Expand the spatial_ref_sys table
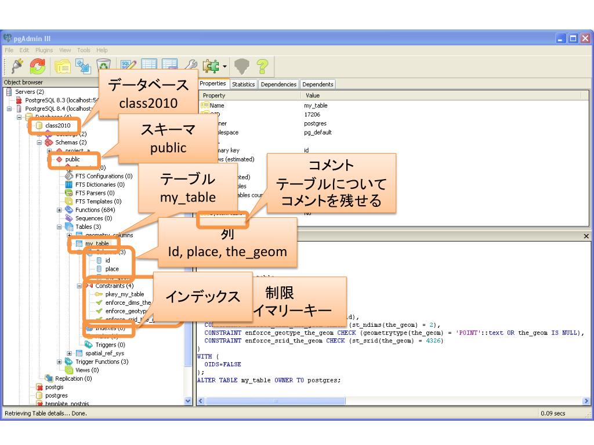 point(69,353)
